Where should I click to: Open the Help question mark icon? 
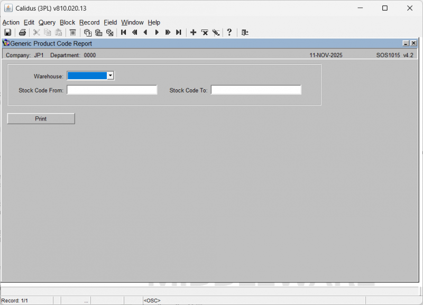[229, 33]
